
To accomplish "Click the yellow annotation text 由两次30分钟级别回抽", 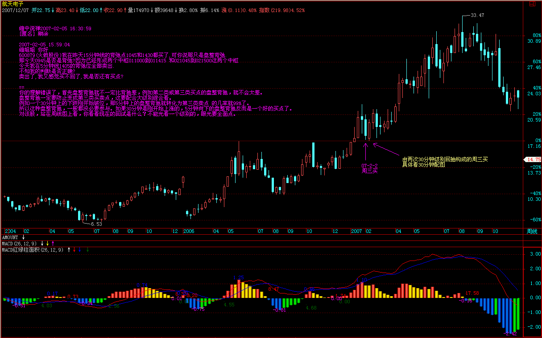I will 445,159.
